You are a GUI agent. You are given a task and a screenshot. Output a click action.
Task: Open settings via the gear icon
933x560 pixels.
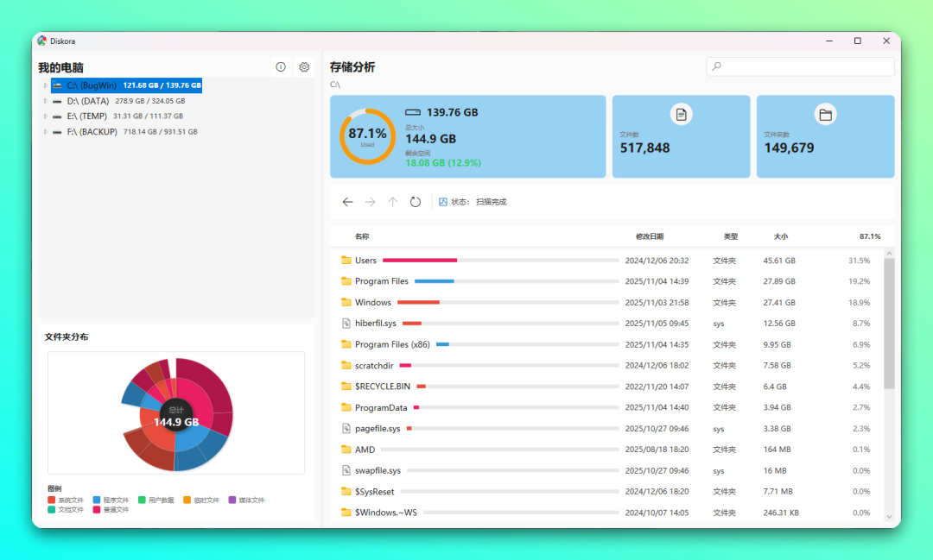pos(304,67)
